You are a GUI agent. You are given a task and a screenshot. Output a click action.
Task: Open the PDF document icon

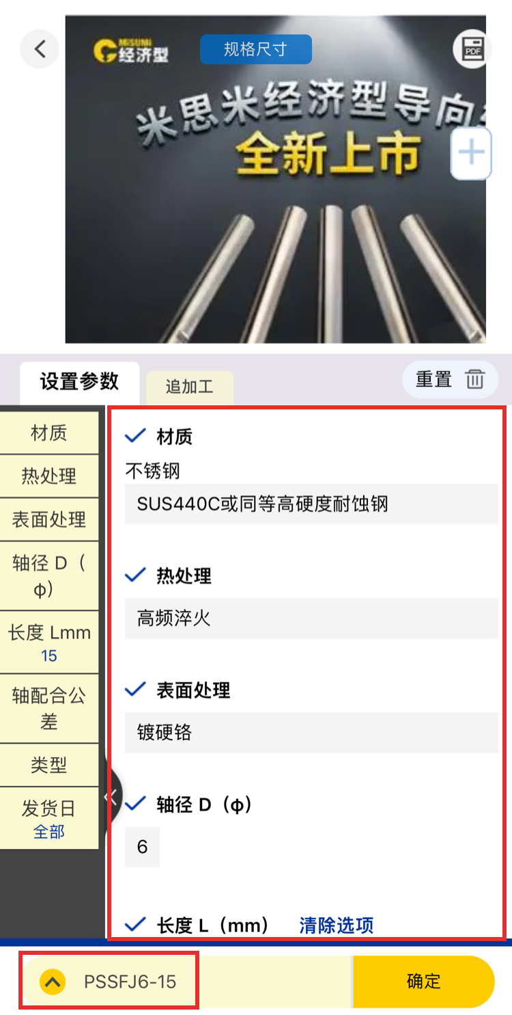[x=472, y=49]
